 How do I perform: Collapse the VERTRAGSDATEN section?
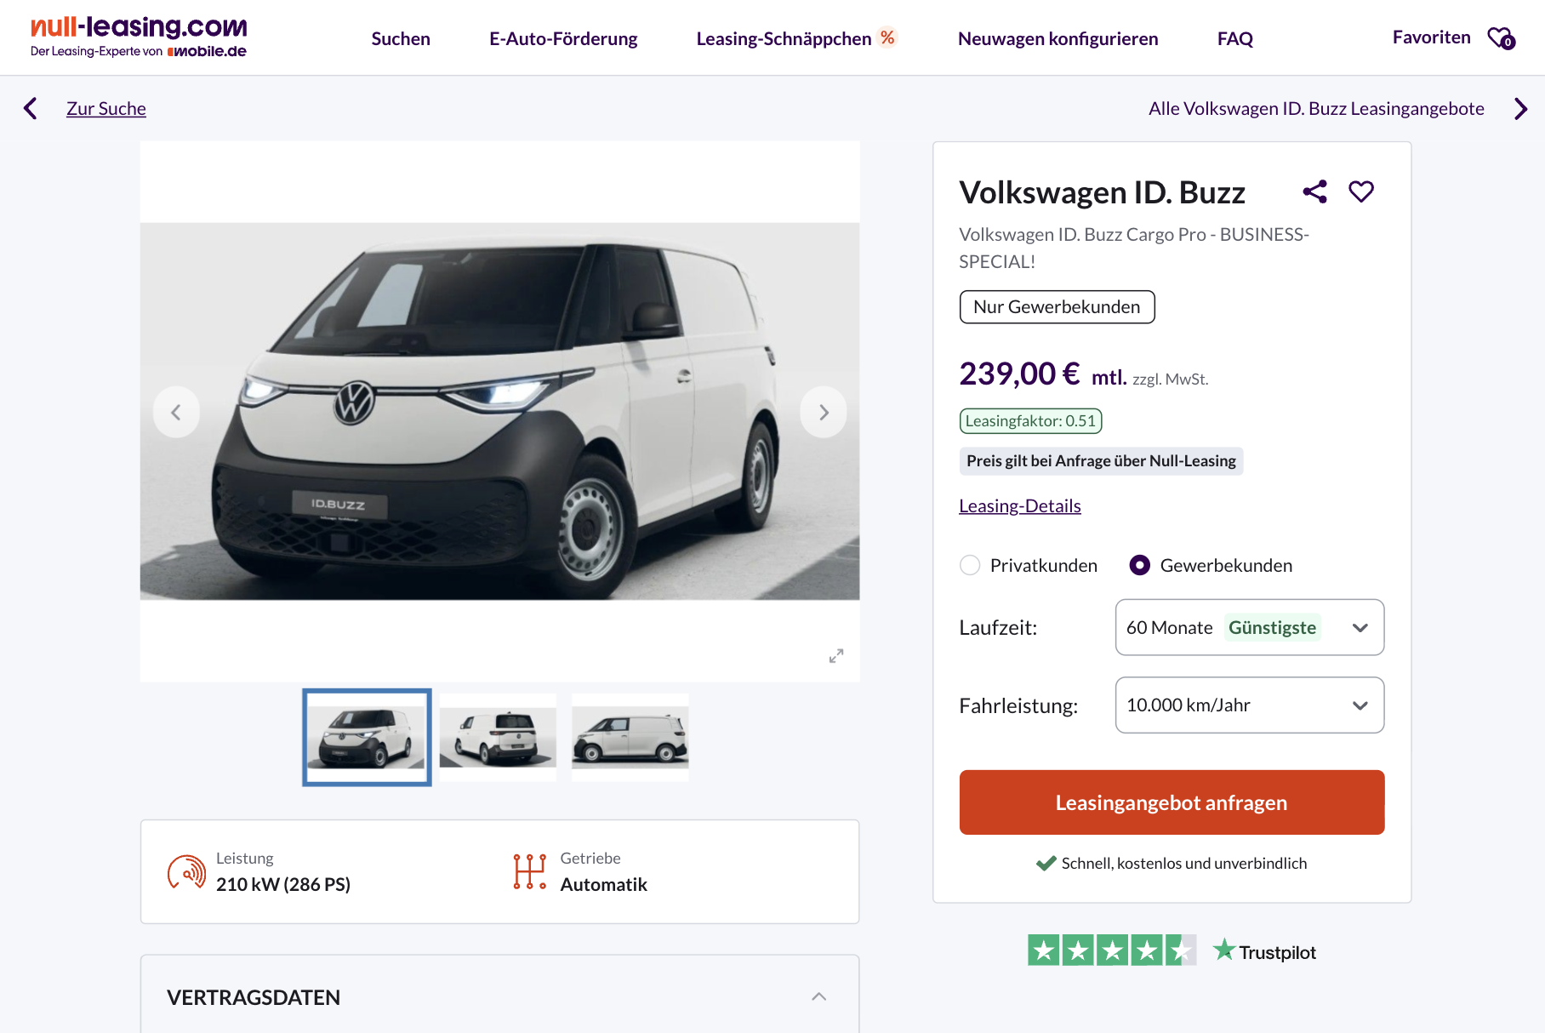818,996
